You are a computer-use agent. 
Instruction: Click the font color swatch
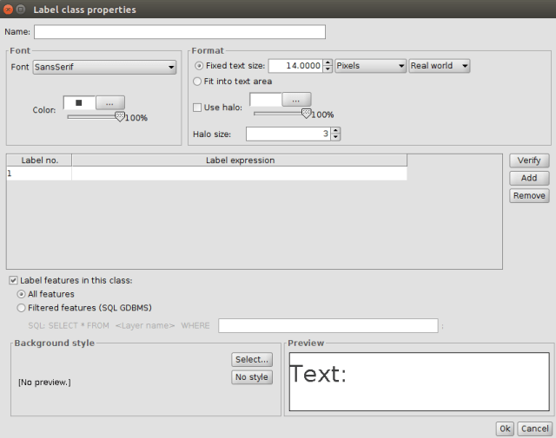[79, 102]
